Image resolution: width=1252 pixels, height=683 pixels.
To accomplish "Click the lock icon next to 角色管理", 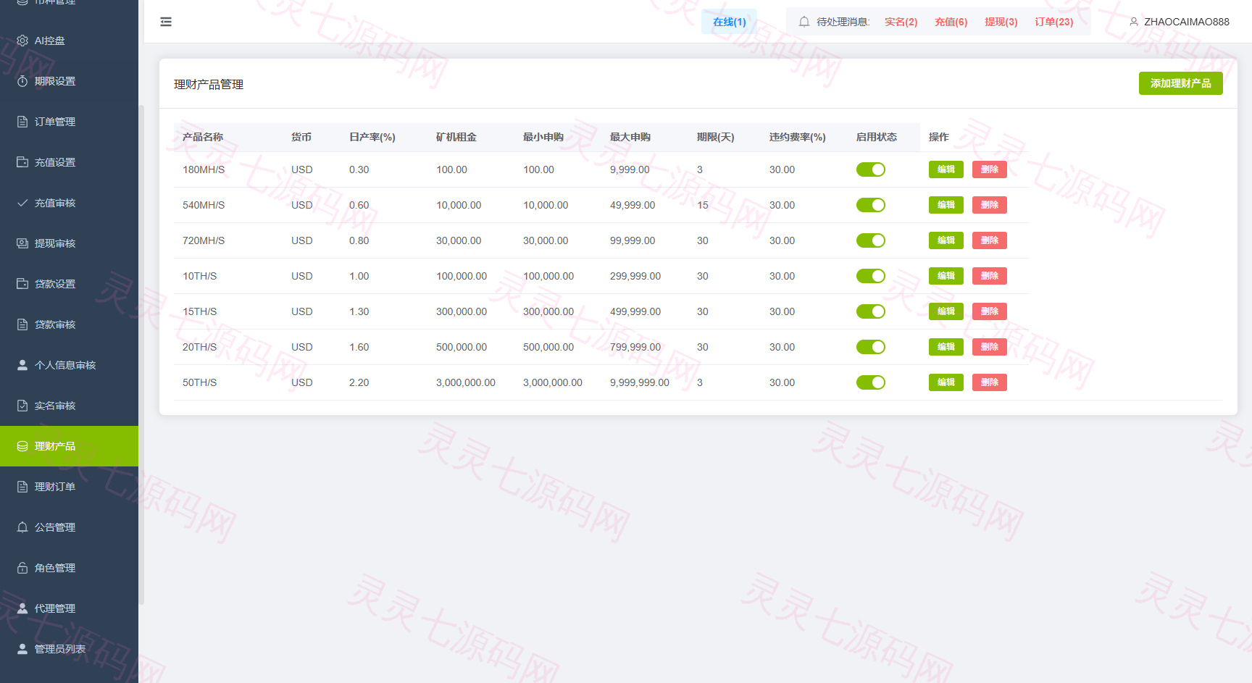I will point(22,568).
